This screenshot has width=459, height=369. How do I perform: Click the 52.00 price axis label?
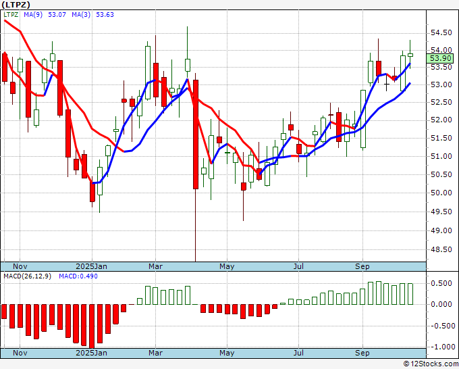(x=441, y=120)
